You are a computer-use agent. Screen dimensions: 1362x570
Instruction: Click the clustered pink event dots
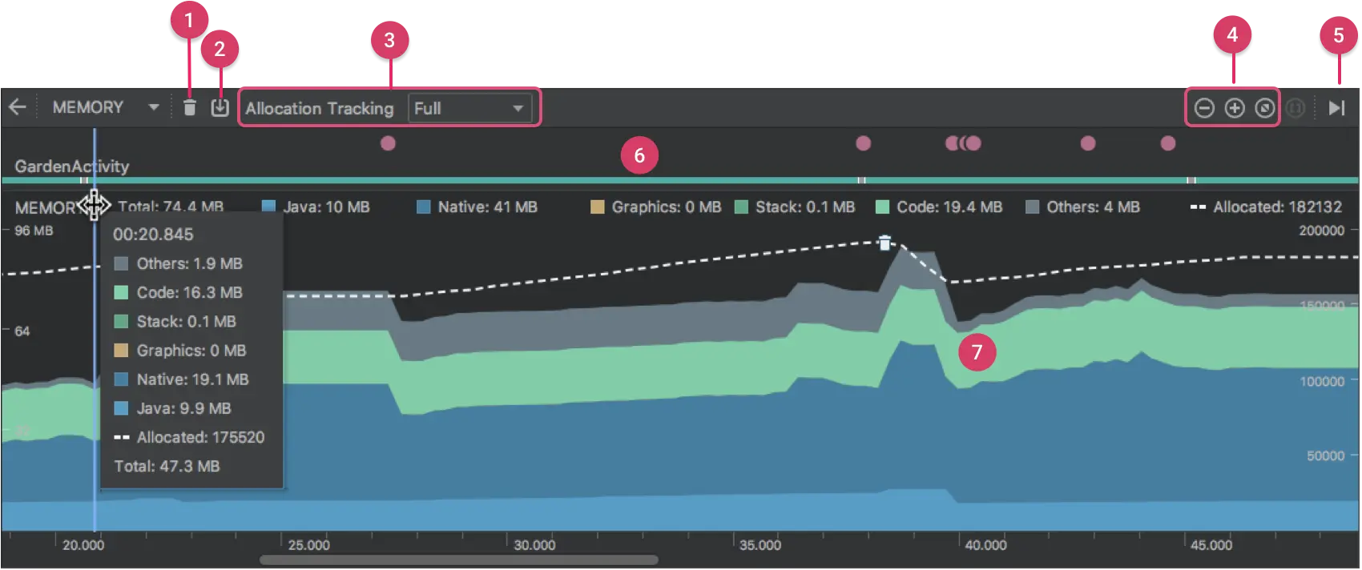pyautogui.click(x=963, y=143)
